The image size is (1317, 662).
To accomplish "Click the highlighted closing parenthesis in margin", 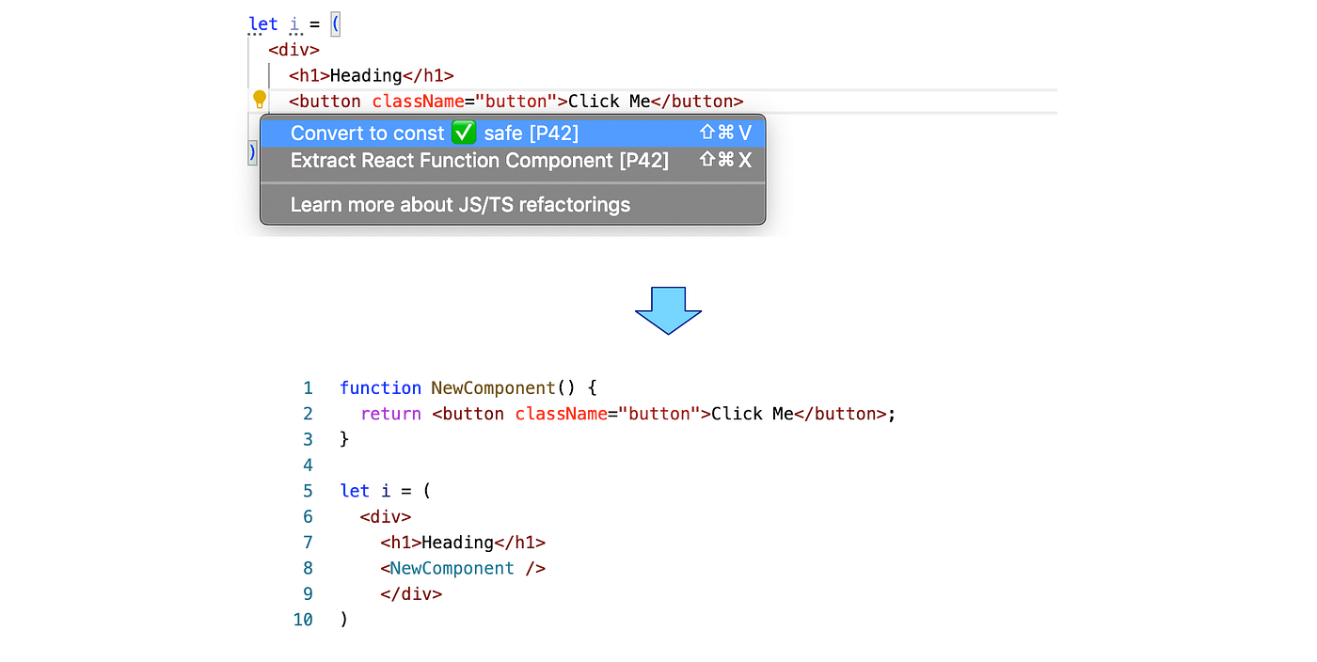I will pyautogui.click(x=250, y=150).
